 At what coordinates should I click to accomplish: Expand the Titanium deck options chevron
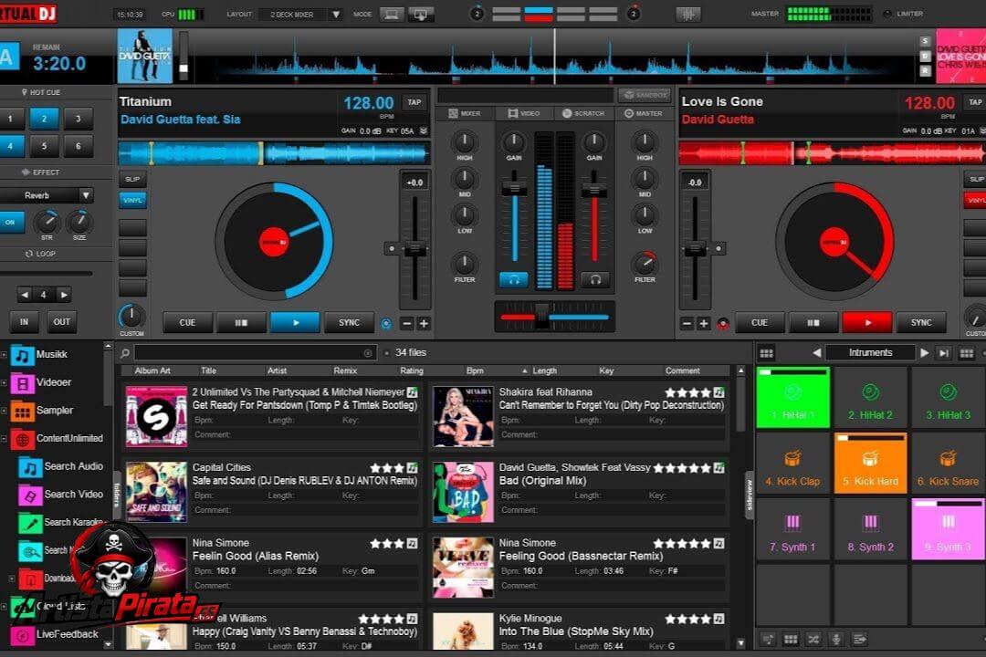(x=424, y=130)
